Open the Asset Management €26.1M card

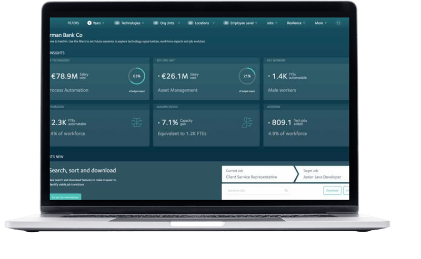206,79
